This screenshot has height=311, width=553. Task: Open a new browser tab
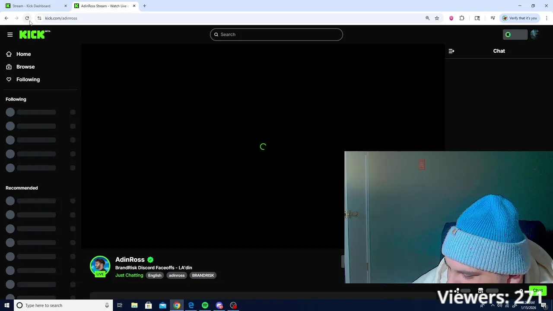click(144, 6)
